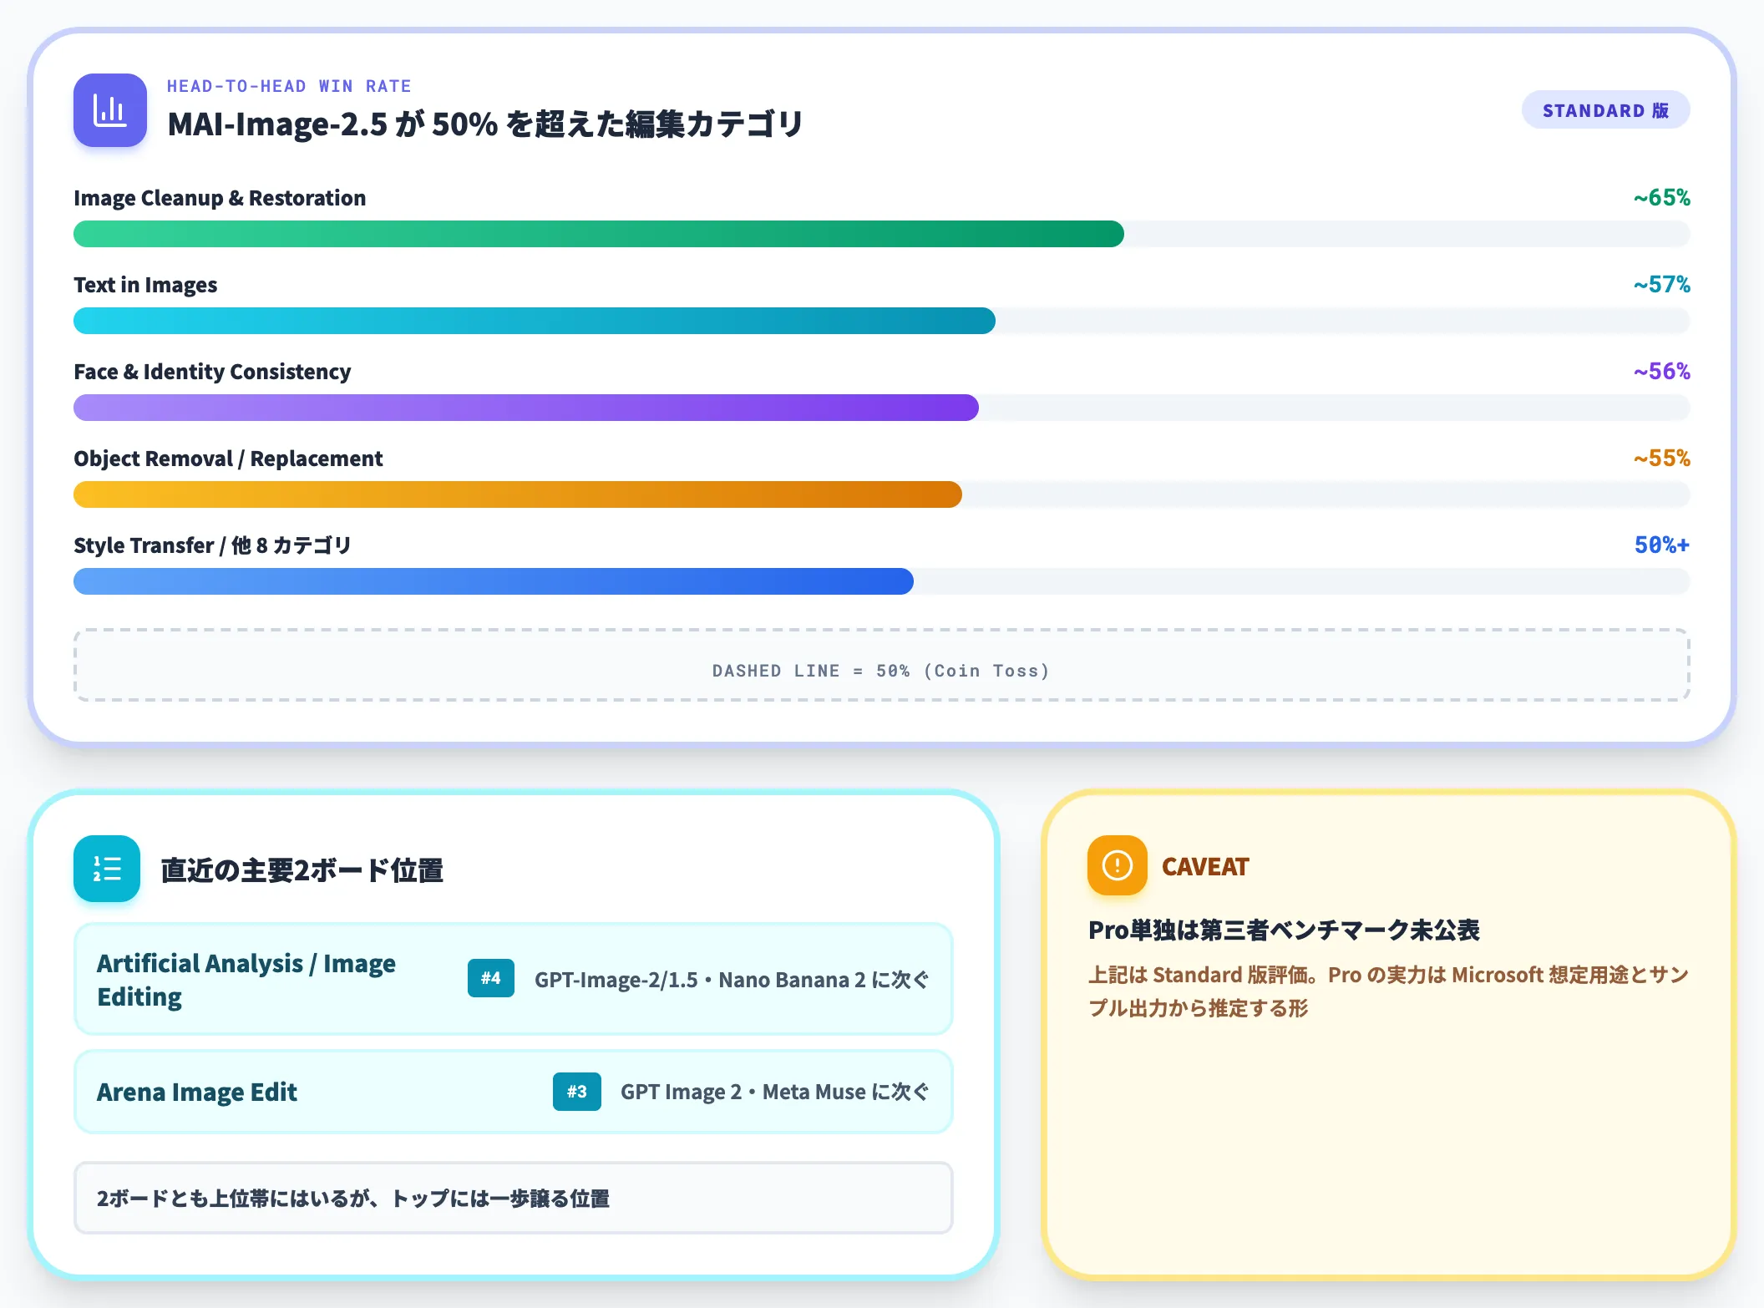Click the MAI-Image-2.5 heading
1764x1308 pixels.
tap(485, 124)
